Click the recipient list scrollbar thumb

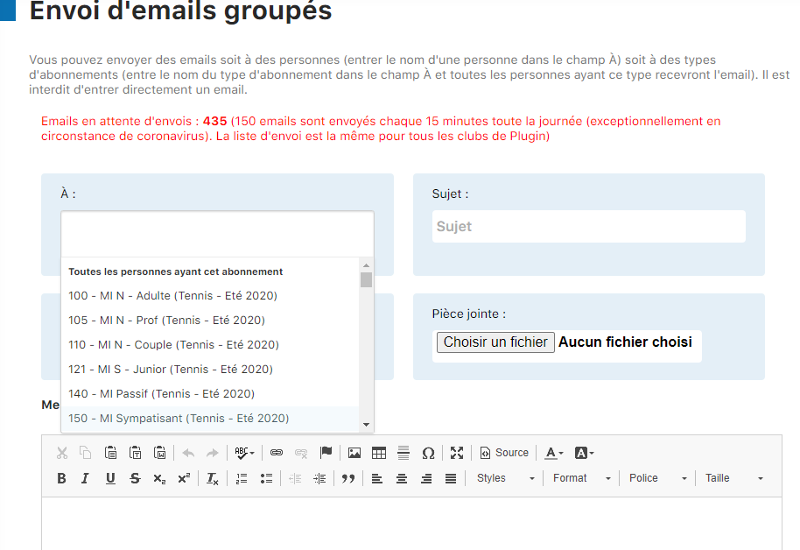(366, 280)
